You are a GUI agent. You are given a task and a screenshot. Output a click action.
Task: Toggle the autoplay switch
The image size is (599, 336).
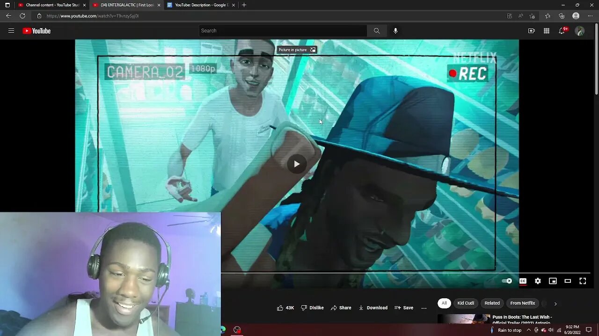click(507, 281)
